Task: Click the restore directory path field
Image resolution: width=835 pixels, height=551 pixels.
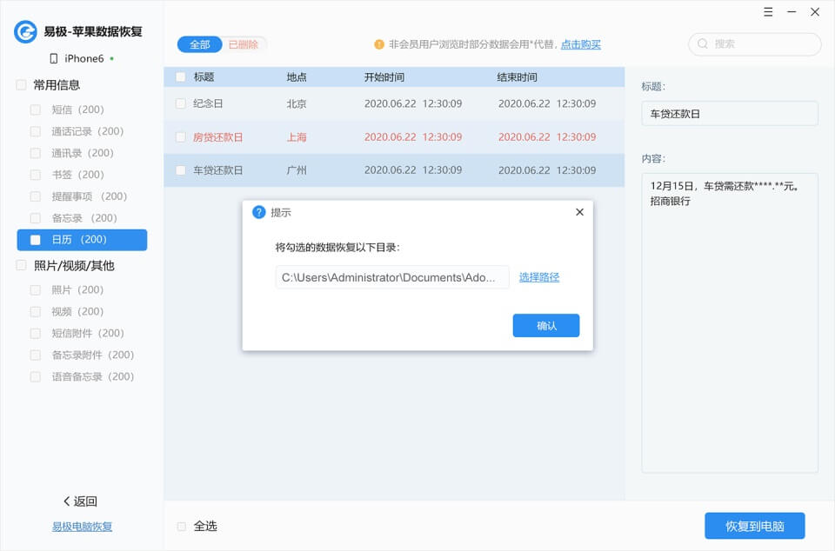Action: point(392,277)
